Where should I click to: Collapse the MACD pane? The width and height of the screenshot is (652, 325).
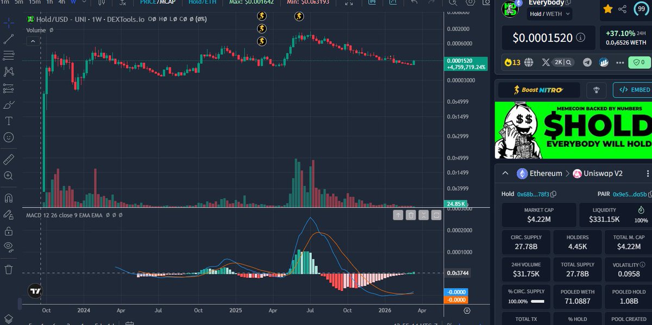pos(424,215)
